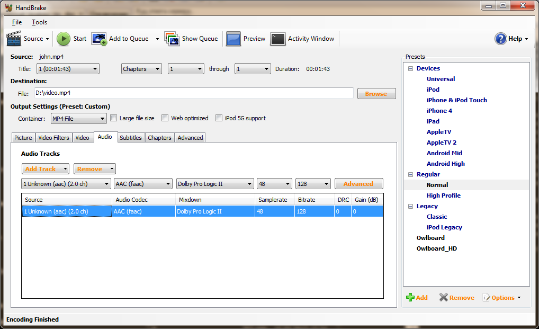The height and width of the screenshot is (329, 539).
Task: Select the Classic preset
Action: click(437, 217)
